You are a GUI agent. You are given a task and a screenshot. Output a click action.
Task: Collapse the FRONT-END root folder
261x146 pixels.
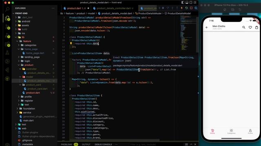click(x=21, y=13)
